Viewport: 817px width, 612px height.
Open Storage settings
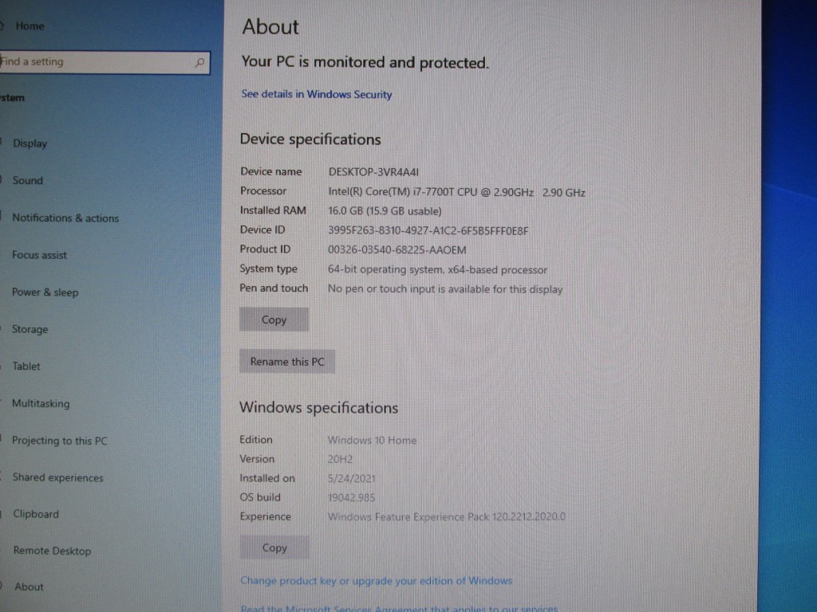[30, 329]
